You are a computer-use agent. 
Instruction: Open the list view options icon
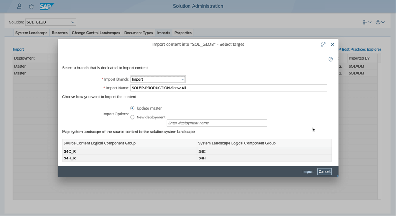click(365, 22)
